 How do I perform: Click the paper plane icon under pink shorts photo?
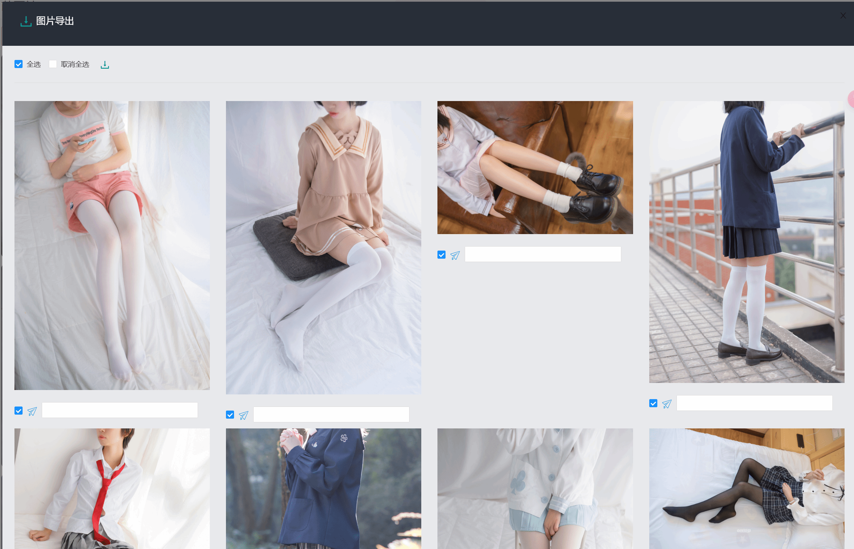32,411
